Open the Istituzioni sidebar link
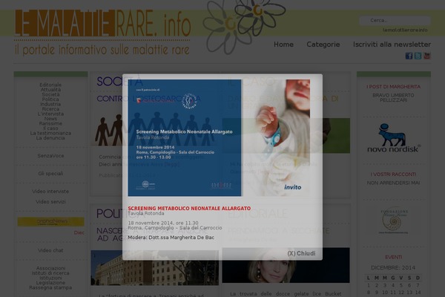The image size is (445, 297). point(50,278)
